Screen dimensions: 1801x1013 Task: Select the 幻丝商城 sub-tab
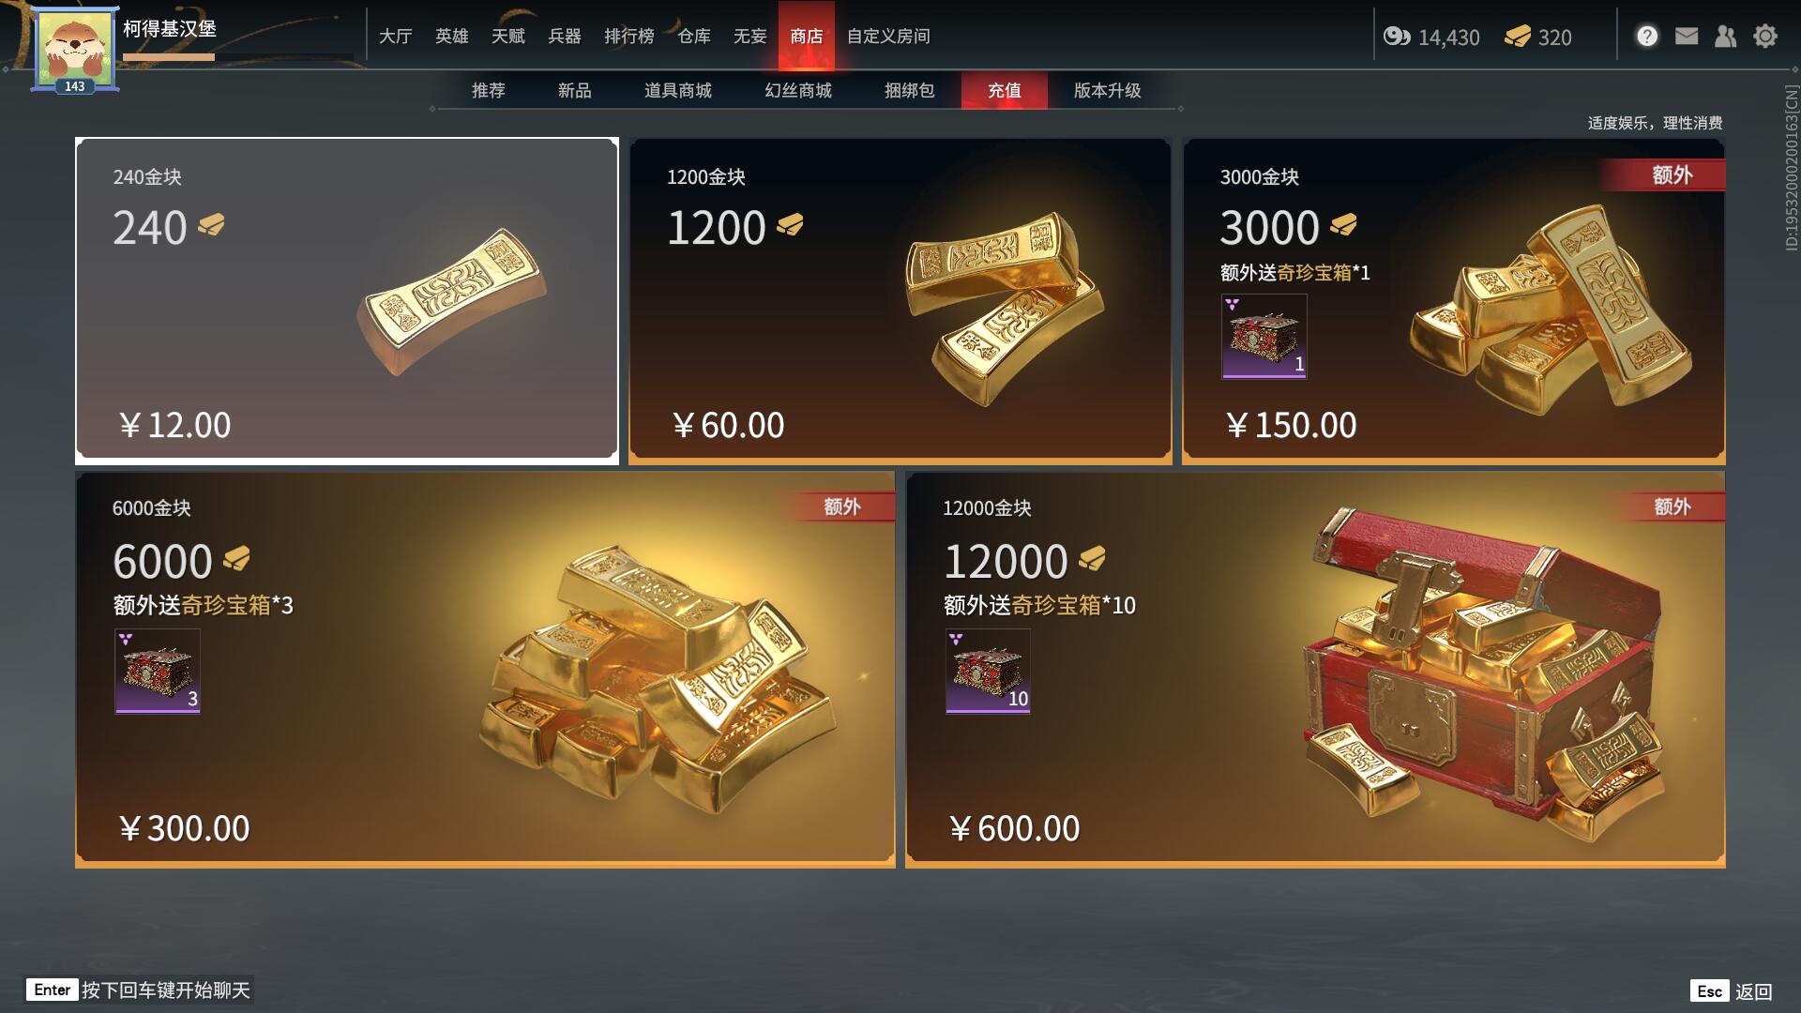[798, 90]
